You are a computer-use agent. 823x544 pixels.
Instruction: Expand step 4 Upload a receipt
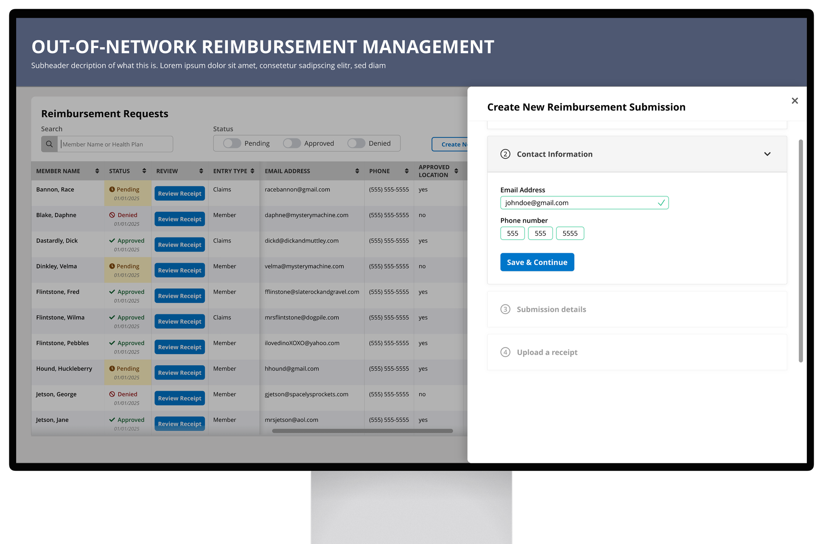637,352
